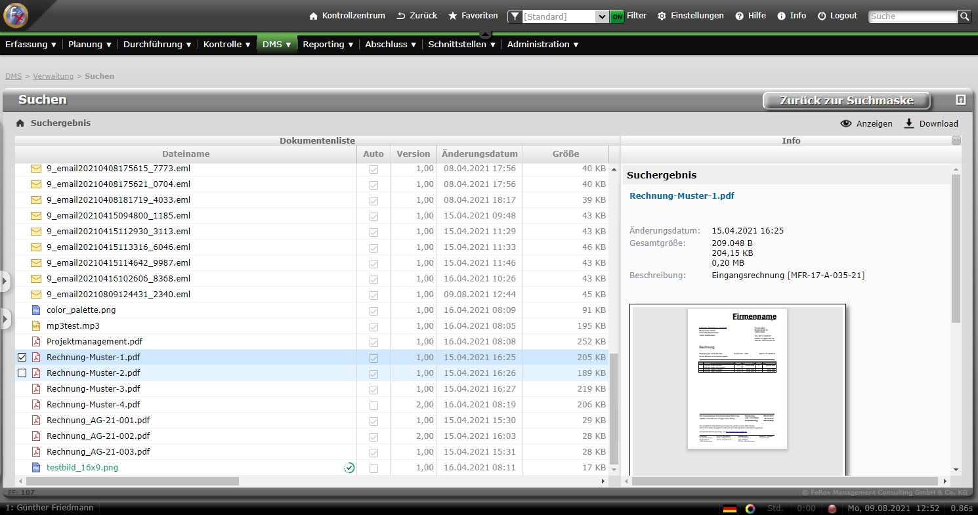Screen dimensions: 978x515
Task: Toggle the Auto checkbox of testbild_16x9.png
Action: click(373, 468)
